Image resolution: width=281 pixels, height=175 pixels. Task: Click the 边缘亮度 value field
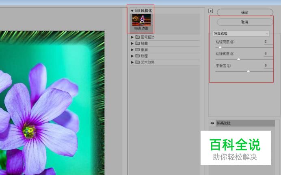coord(268,54)
